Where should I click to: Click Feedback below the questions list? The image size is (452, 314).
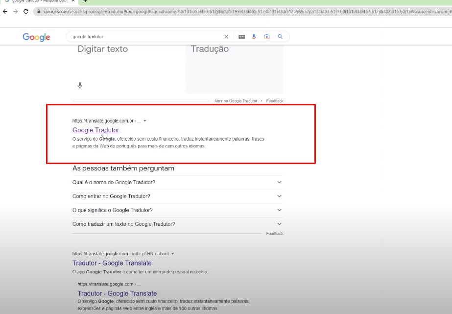point(275,234)
